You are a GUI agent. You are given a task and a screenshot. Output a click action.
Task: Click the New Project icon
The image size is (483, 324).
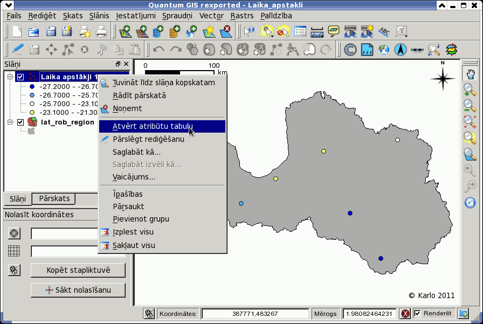click(17, 31)
